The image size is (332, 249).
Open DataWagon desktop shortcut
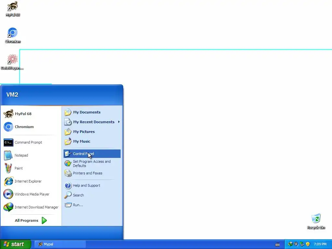[x=12, y=62]
